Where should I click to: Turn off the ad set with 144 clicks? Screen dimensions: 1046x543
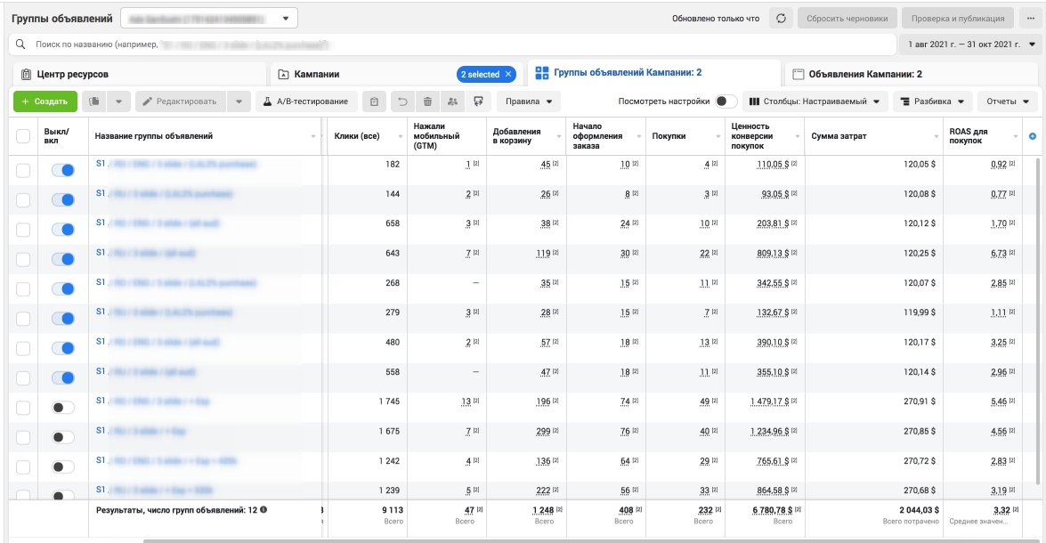pos(62,199)
